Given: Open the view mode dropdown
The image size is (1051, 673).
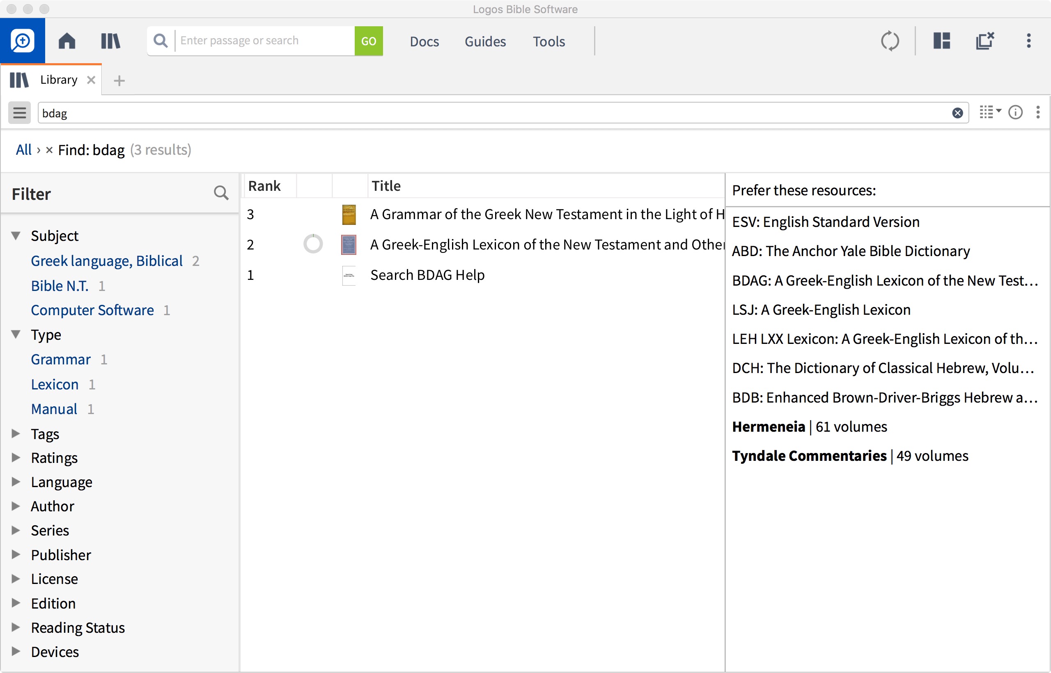Looking at the screenshot, I should pyautogui.click(x=990, y=112).
